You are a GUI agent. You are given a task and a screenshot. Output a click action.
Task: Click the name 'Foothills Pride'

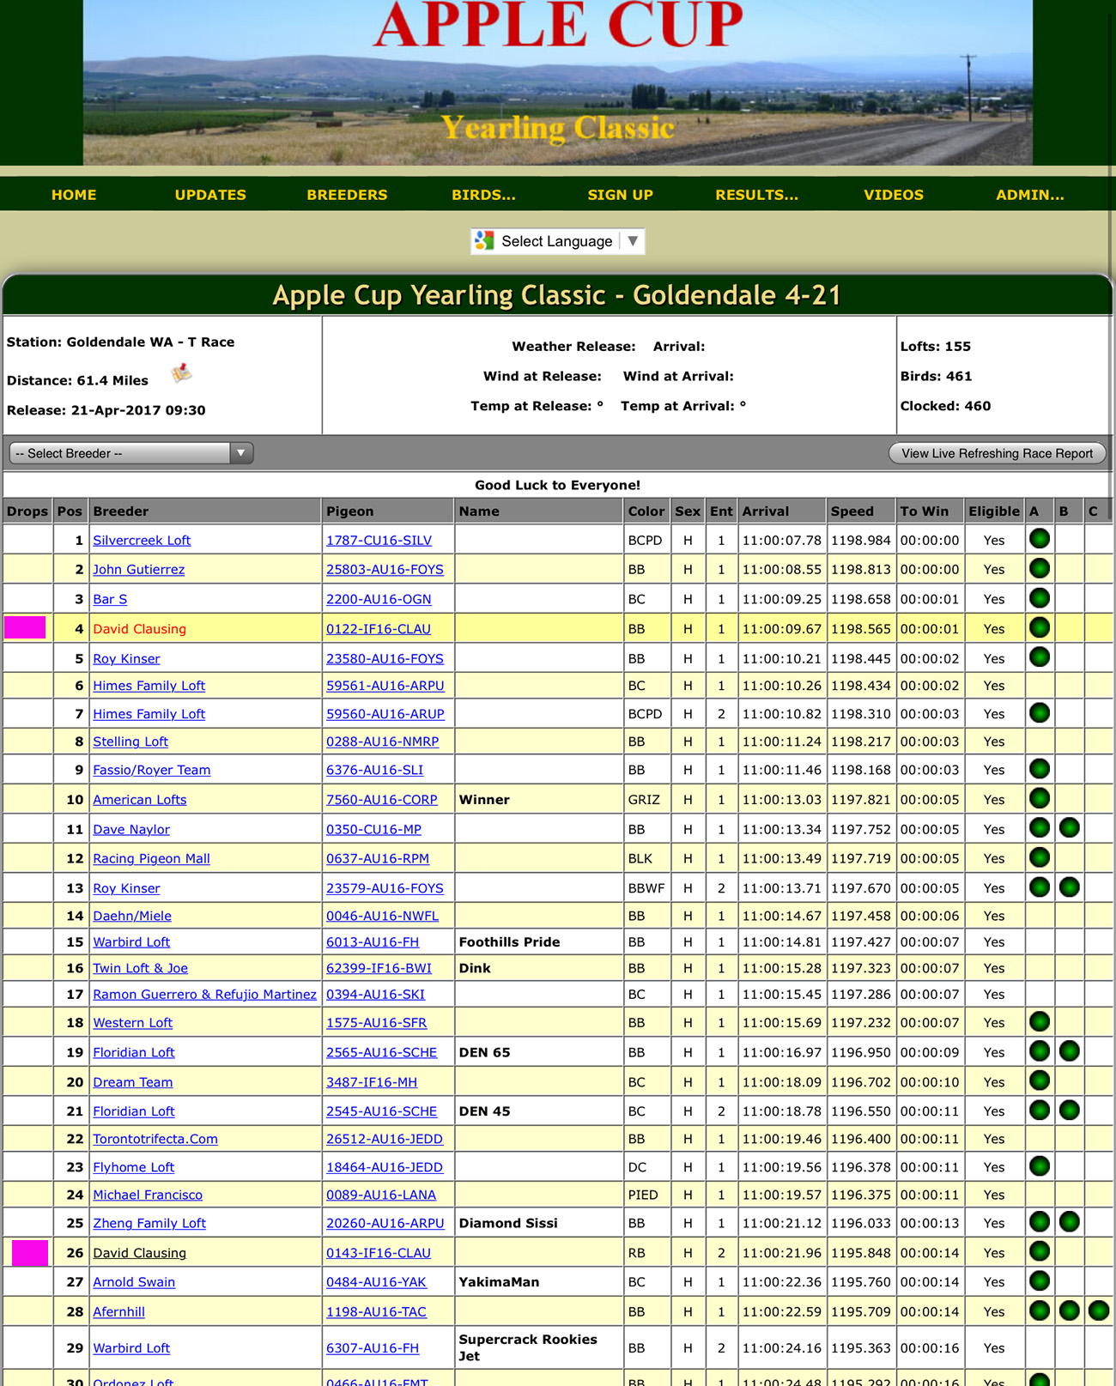pyautogui.click(x=509, y=941)
